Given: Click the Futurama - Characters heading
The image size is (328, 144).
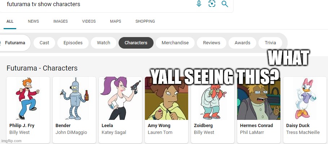Looking at the screenshot, I should click(42, 68).
